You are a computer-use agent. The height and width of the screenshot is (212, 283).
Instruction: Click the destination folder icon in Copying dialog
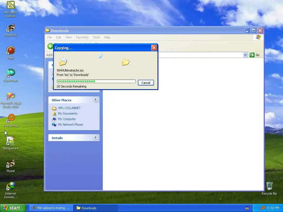point(126,62)
